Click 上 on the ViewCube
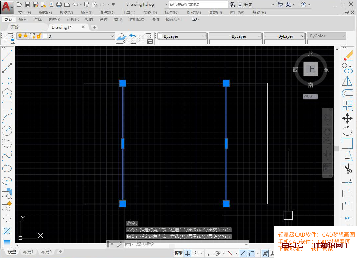Viewport: 357px width, 258px height. 310,69
